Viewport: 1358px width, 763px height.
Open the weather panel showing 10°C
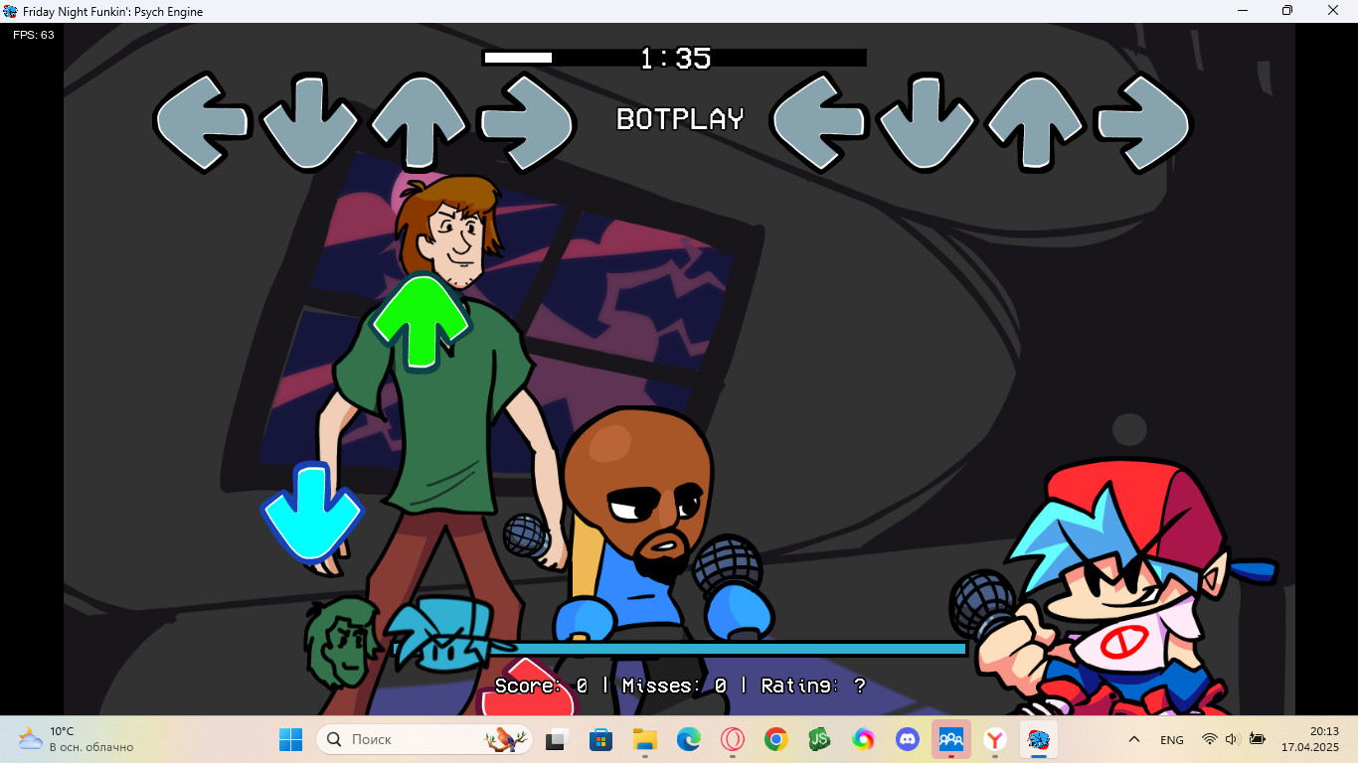coord(60,739)
